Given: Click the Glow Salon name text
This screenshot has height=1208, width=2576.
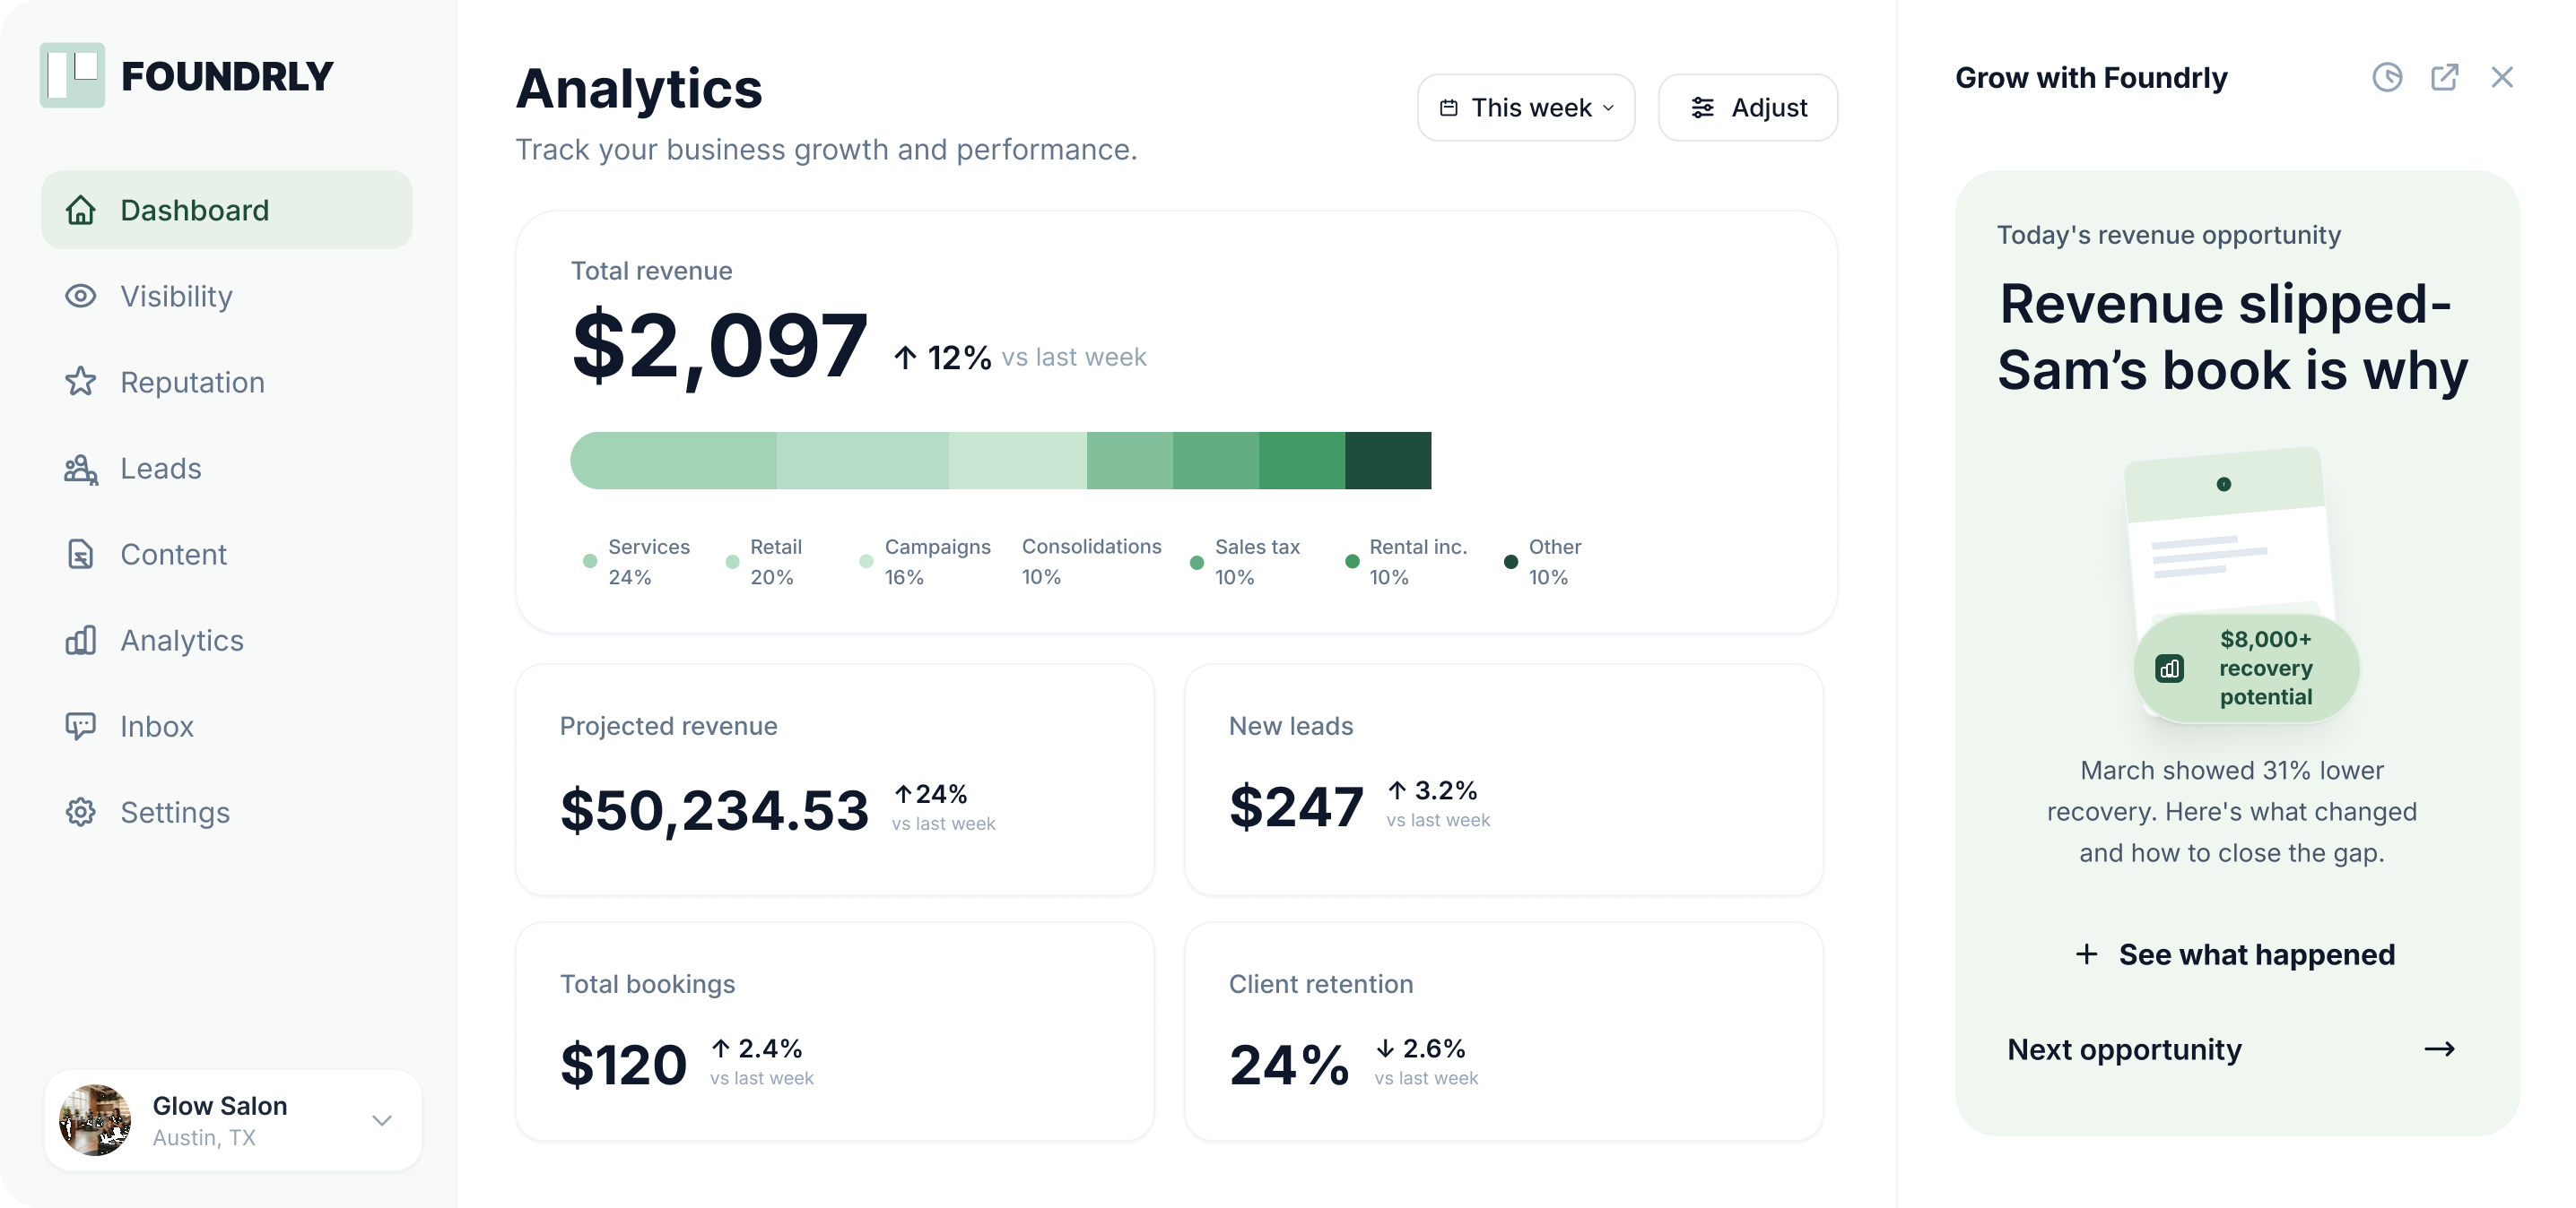Looking at the screenshot, I should pyautogui.click(x=220, y=1106).
